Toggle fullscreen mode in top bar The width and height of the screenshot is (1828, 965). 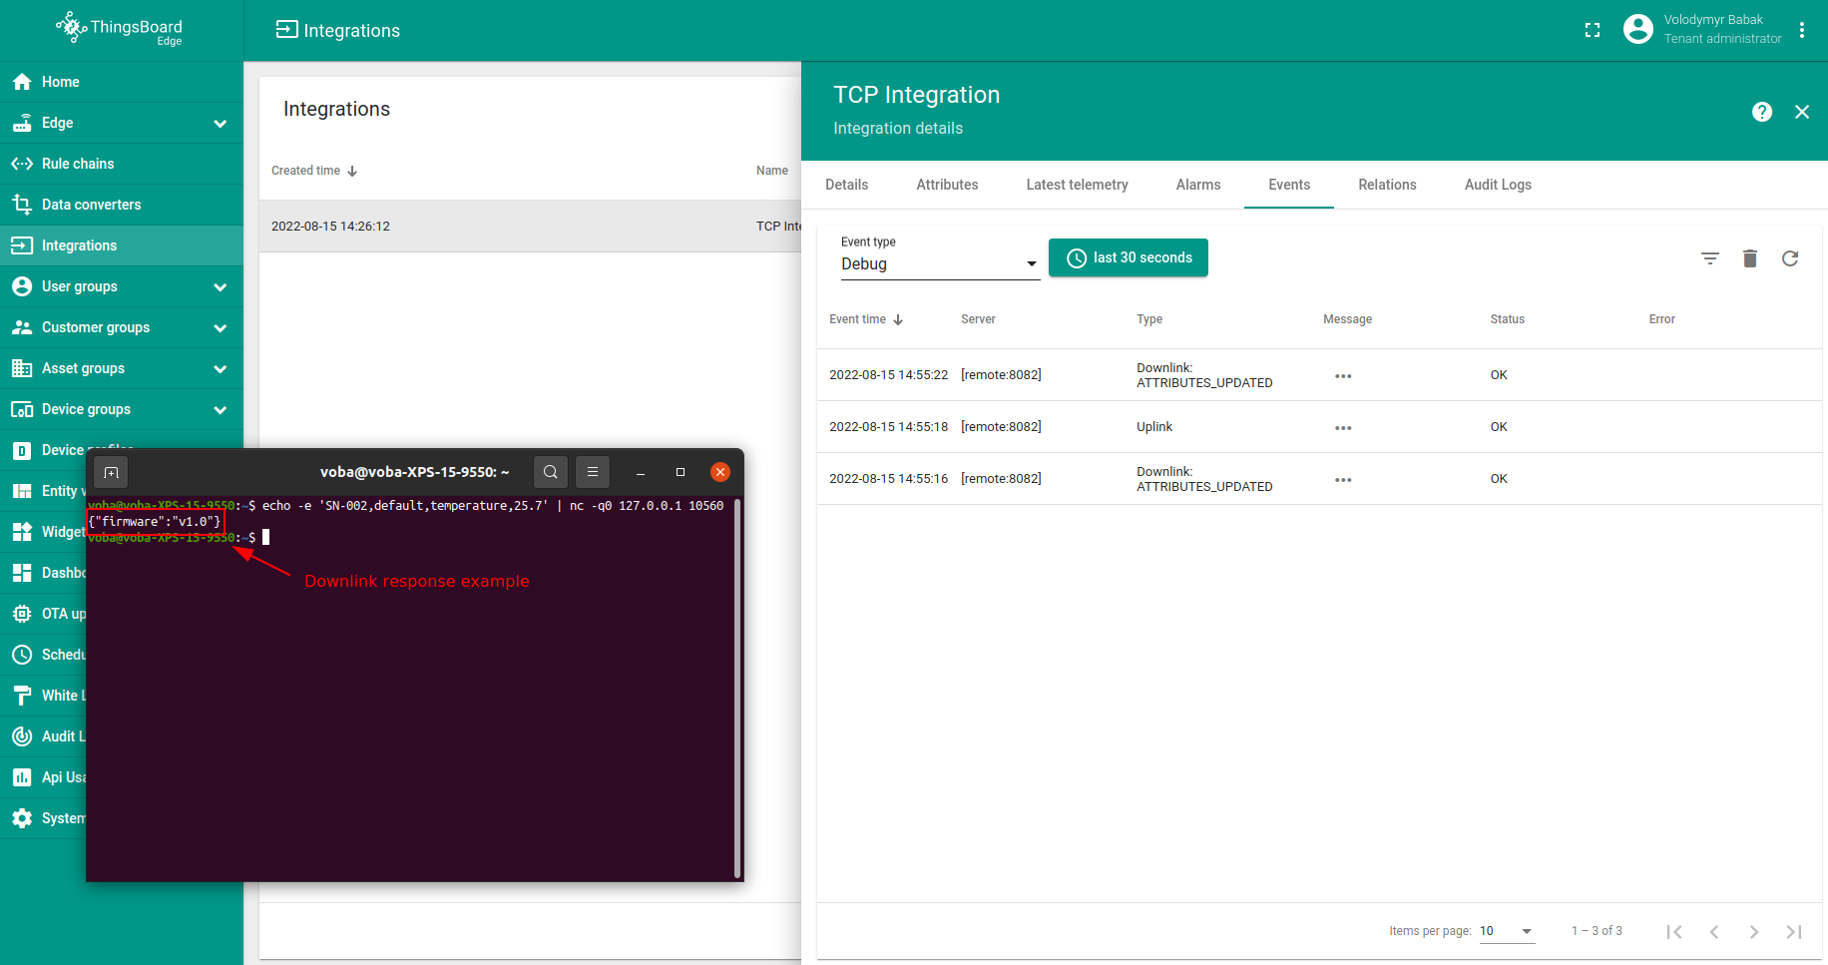1593,30
